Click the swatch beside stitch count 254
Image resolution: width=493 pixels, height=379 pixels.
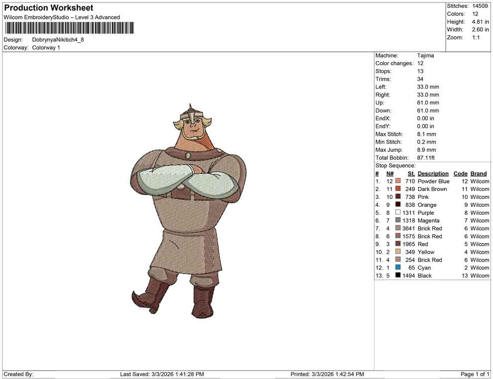(398, 259)
